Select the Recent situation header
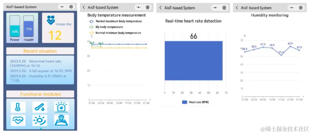311x134 pixels. click(40, 51)
